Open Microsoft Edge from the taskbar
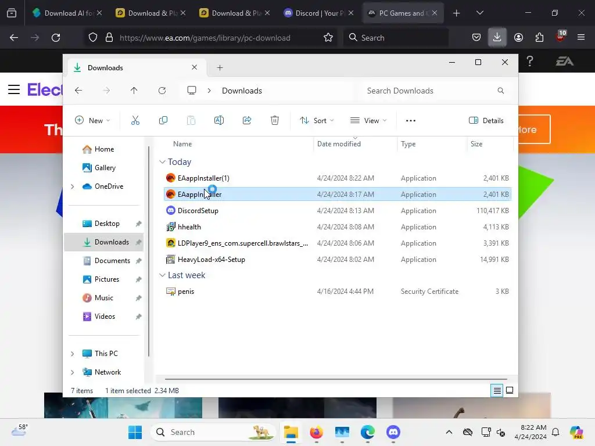Screen dimensions: 595x446 368,432
